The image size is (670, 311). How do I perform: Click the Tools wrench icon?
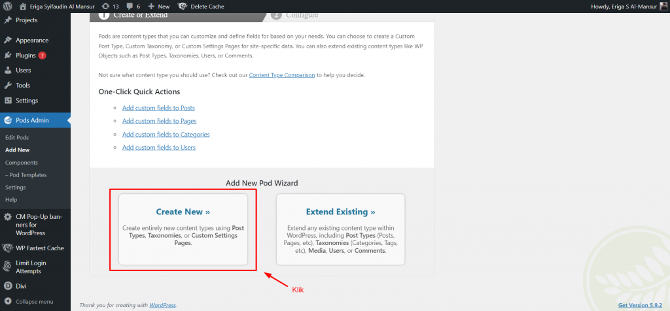click(8, 86)
